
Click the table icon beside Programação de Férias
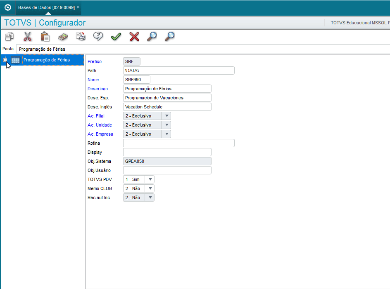15,60
